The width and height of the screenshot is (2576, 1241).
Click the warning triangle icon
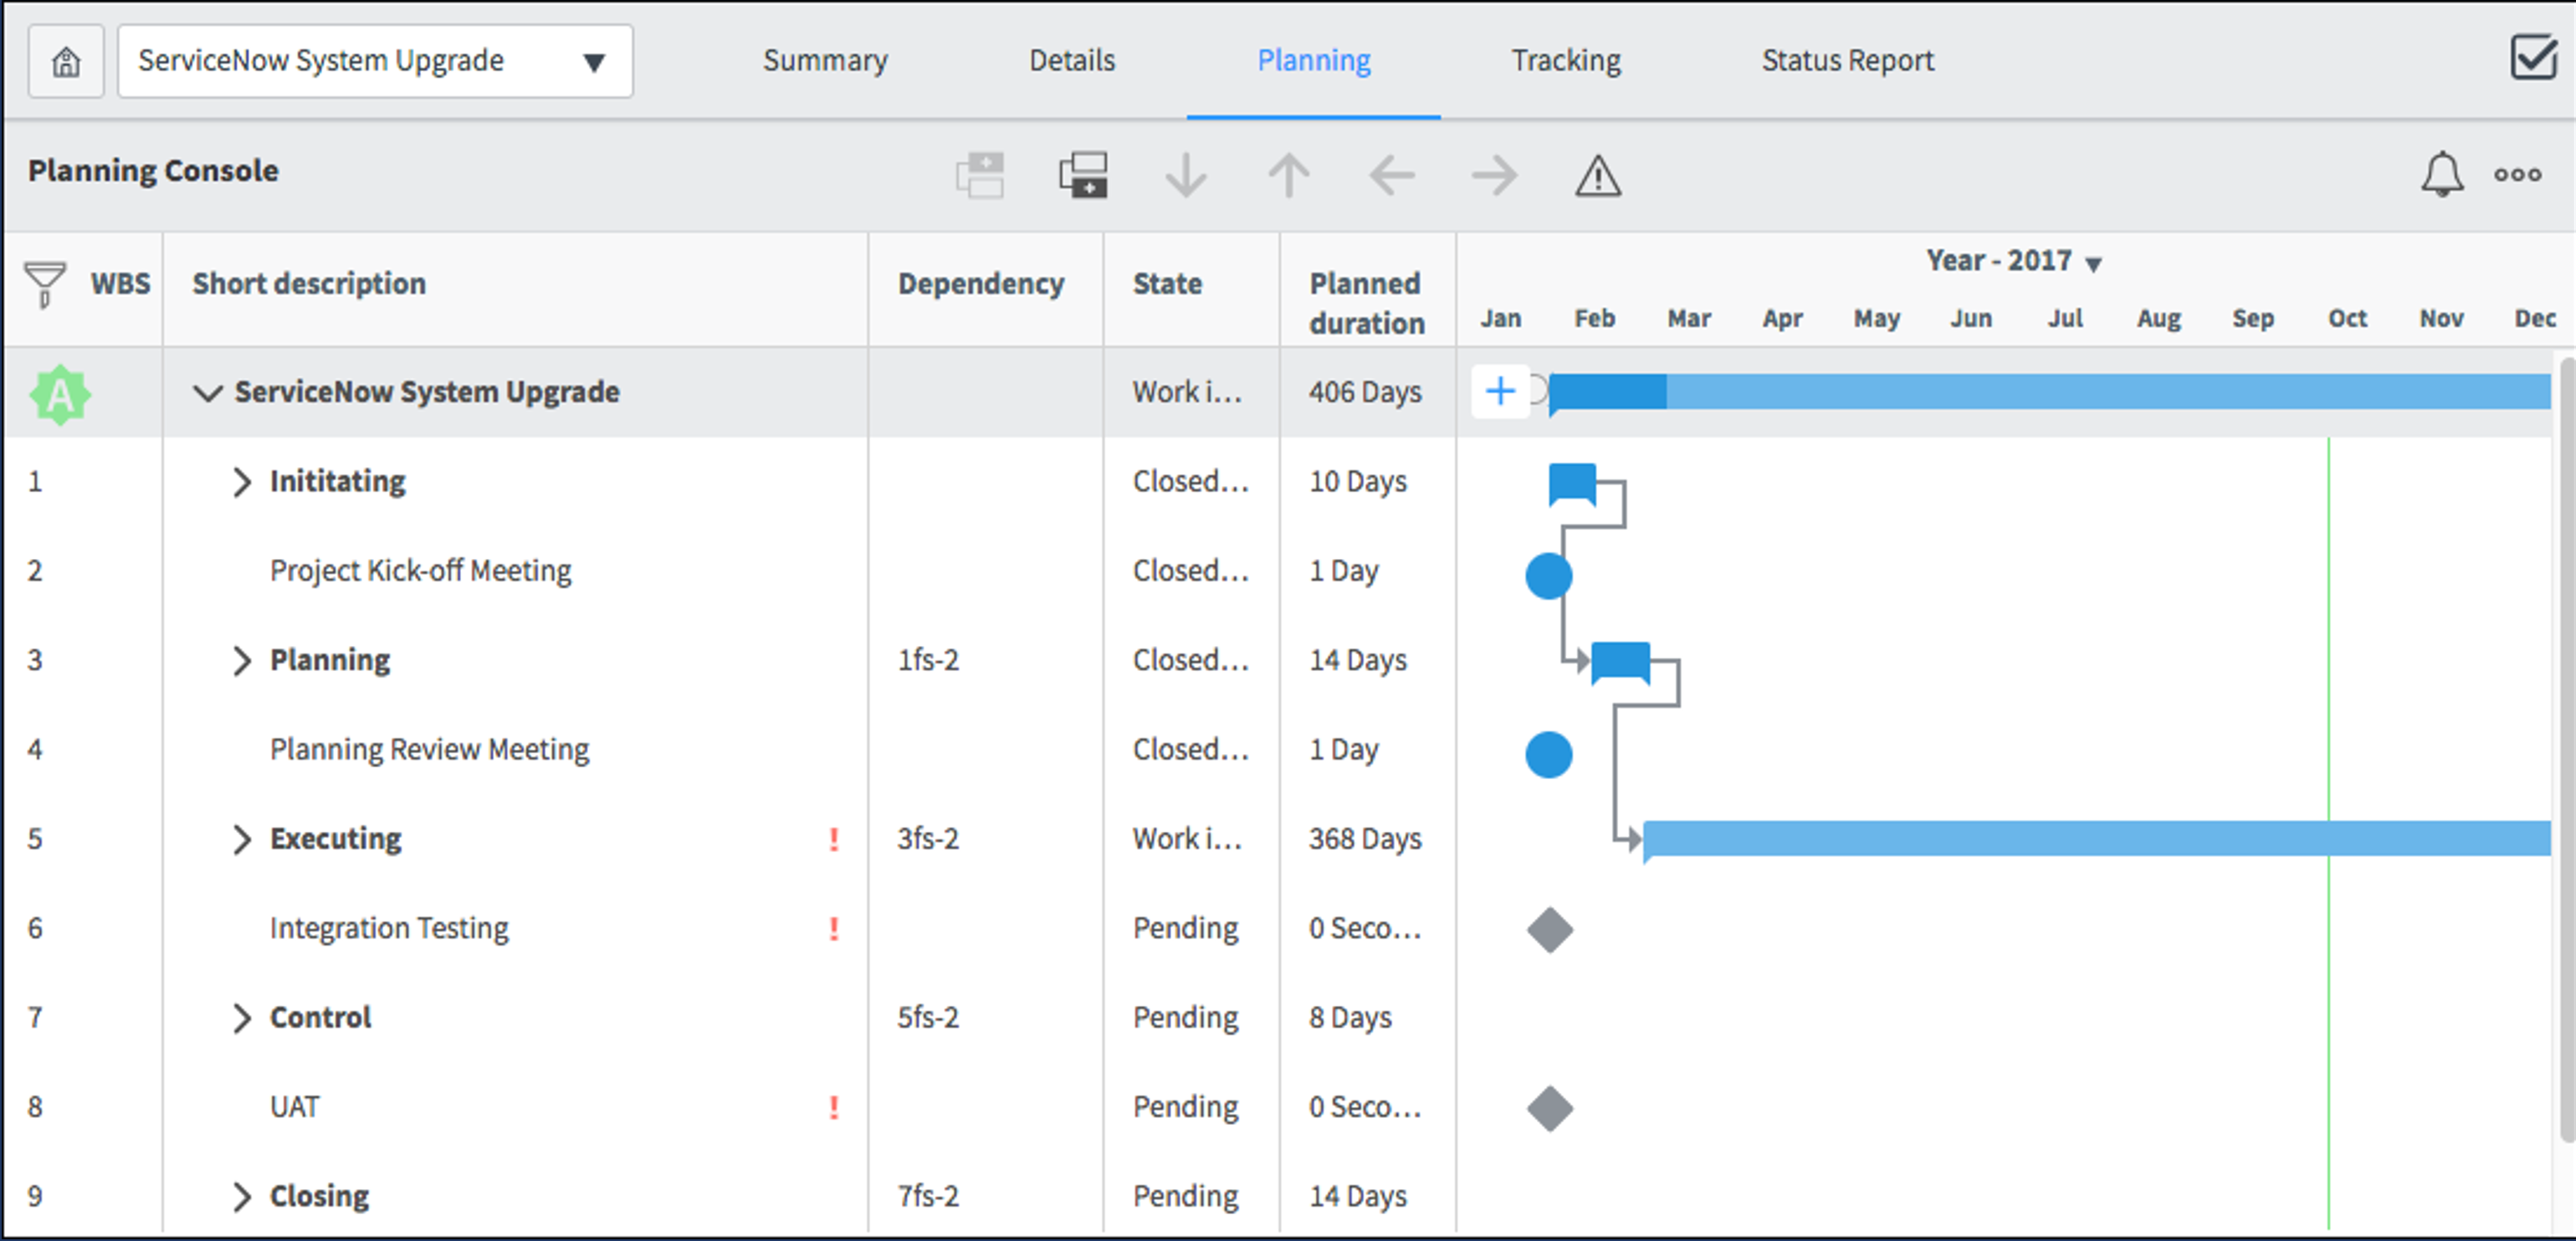point(1598,176)
